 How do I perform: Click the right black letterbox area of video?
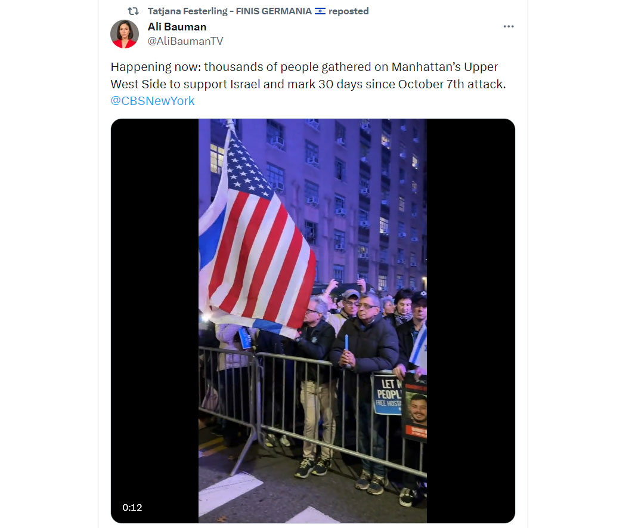(471, 321)
